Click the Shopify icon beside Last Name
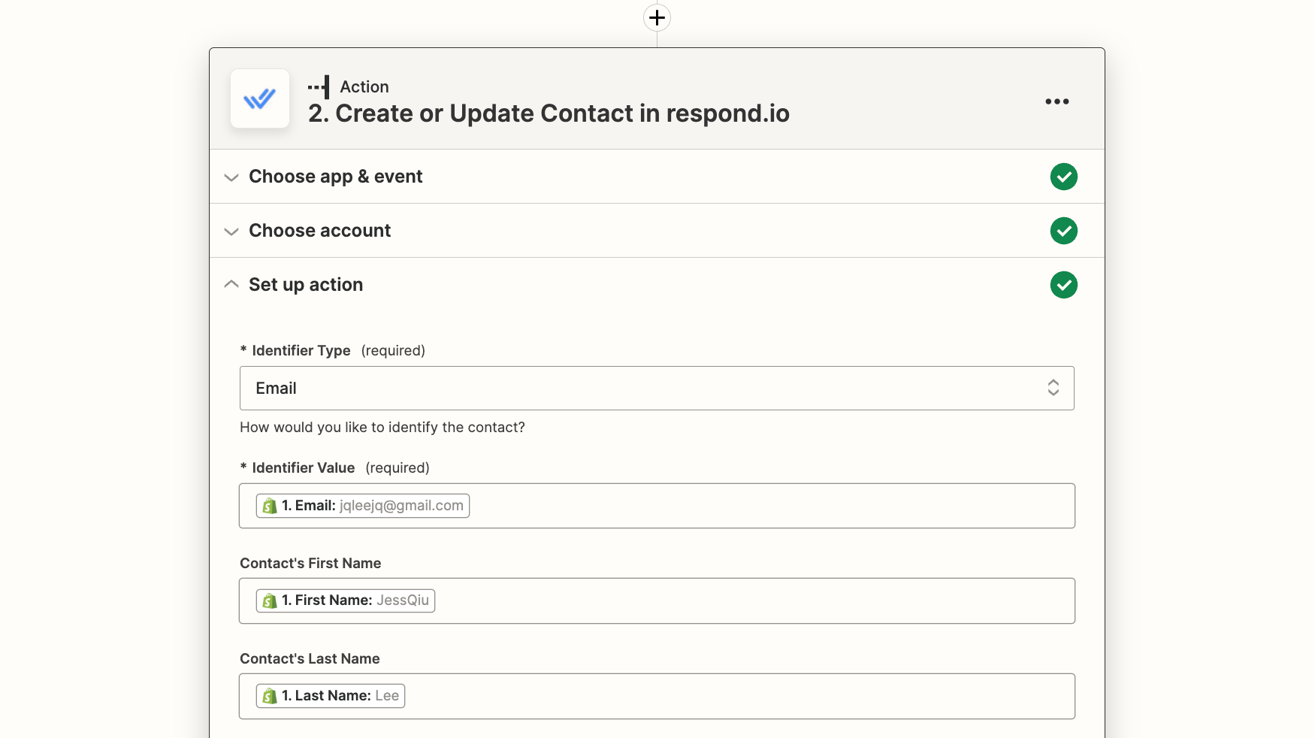The width and height of the screenshot is (1315, 738). pyautogui.click(x=270, y=696)
